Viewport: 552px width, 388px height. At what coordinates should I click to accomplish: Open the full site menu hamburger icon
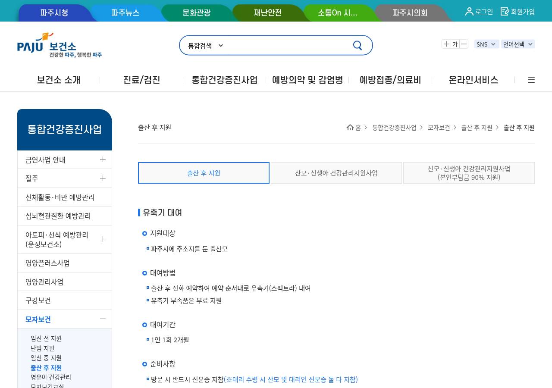[531, 80]
